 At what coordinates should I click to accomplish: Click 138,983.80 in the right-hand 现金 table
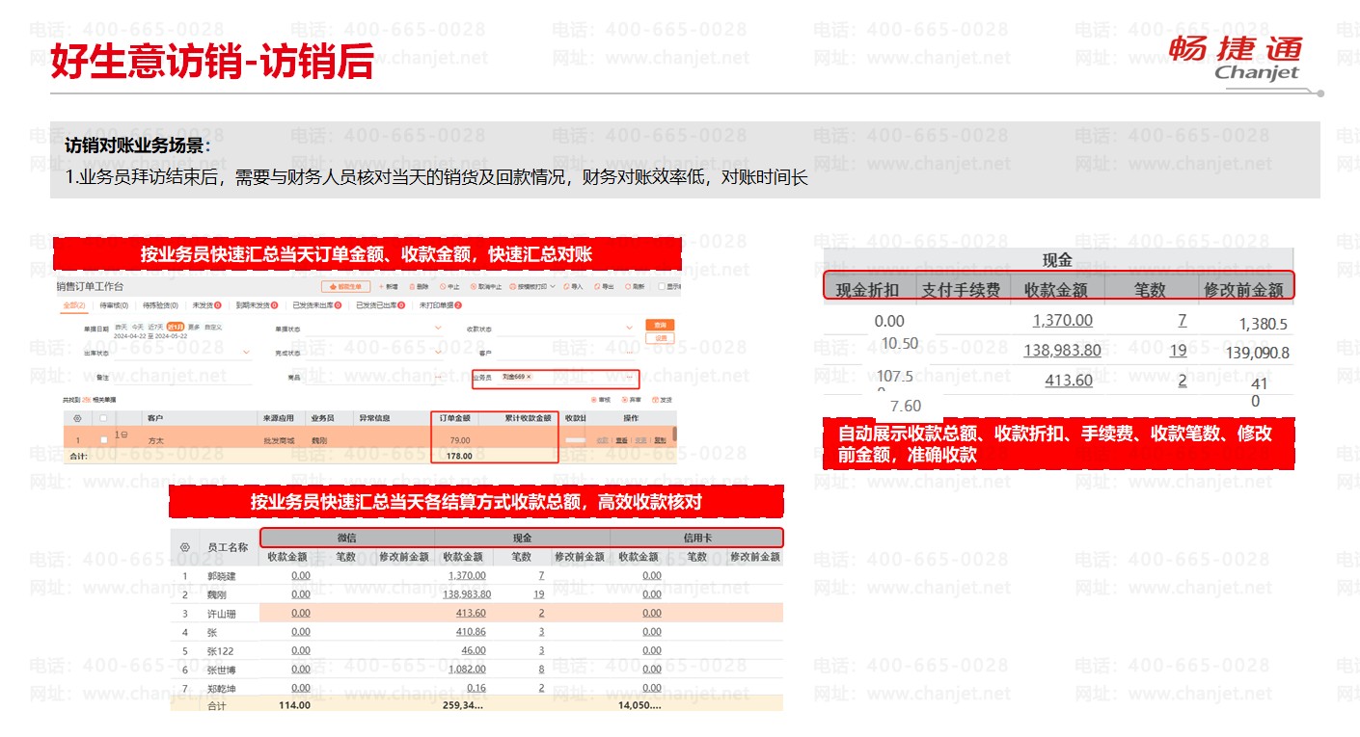pyautogui.click(x=1062, y=351)
